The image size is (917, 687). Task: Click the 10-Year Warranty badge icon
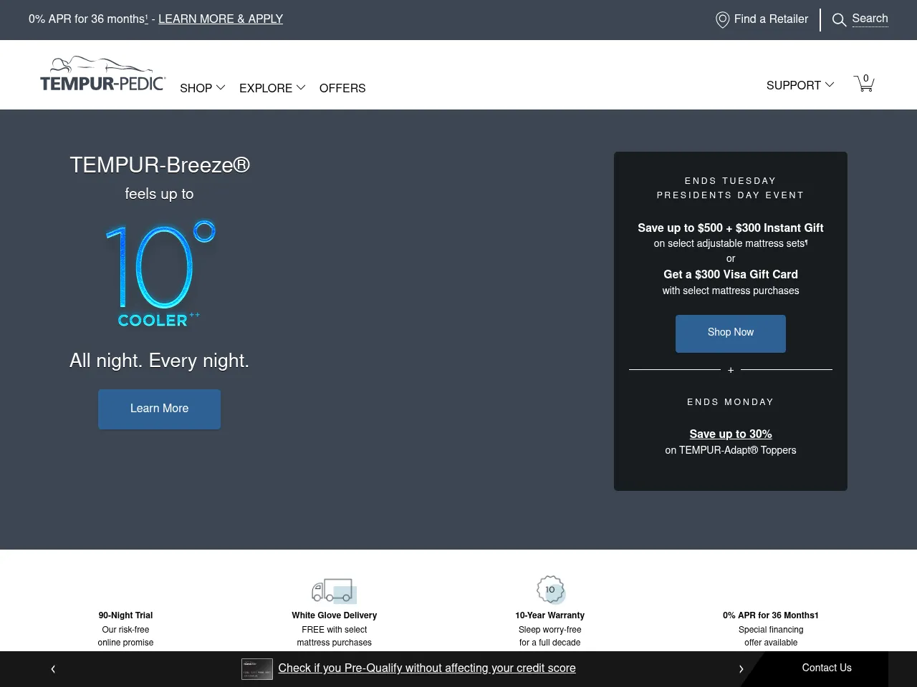(x=550, y=590)
